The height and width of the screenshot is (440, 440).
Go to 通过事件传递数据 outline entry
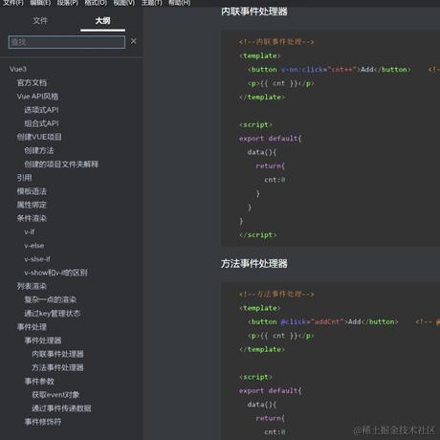click(x=61, y=408)
